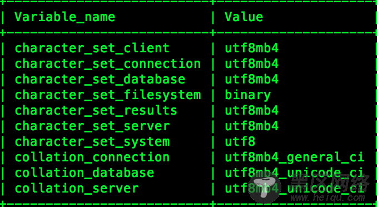Select the collation_connection variable text

(x=92, y=157)
